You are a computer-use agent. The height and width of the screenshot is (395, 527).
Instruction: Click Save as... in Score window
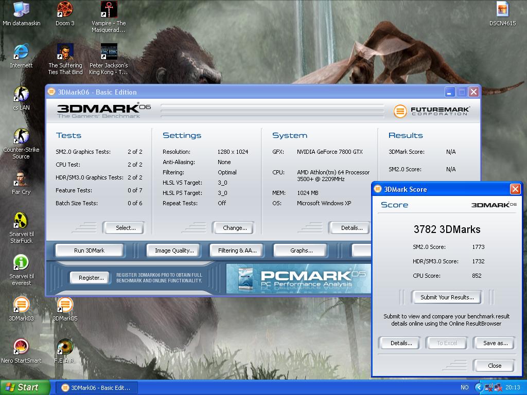[x=494, y=343]
